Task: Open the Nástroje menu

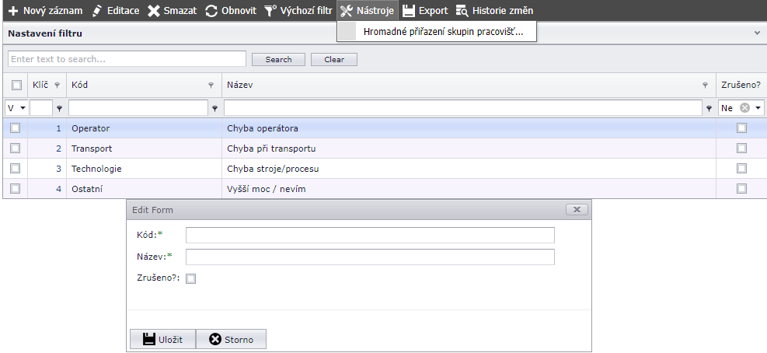Action: click(368, 11)
